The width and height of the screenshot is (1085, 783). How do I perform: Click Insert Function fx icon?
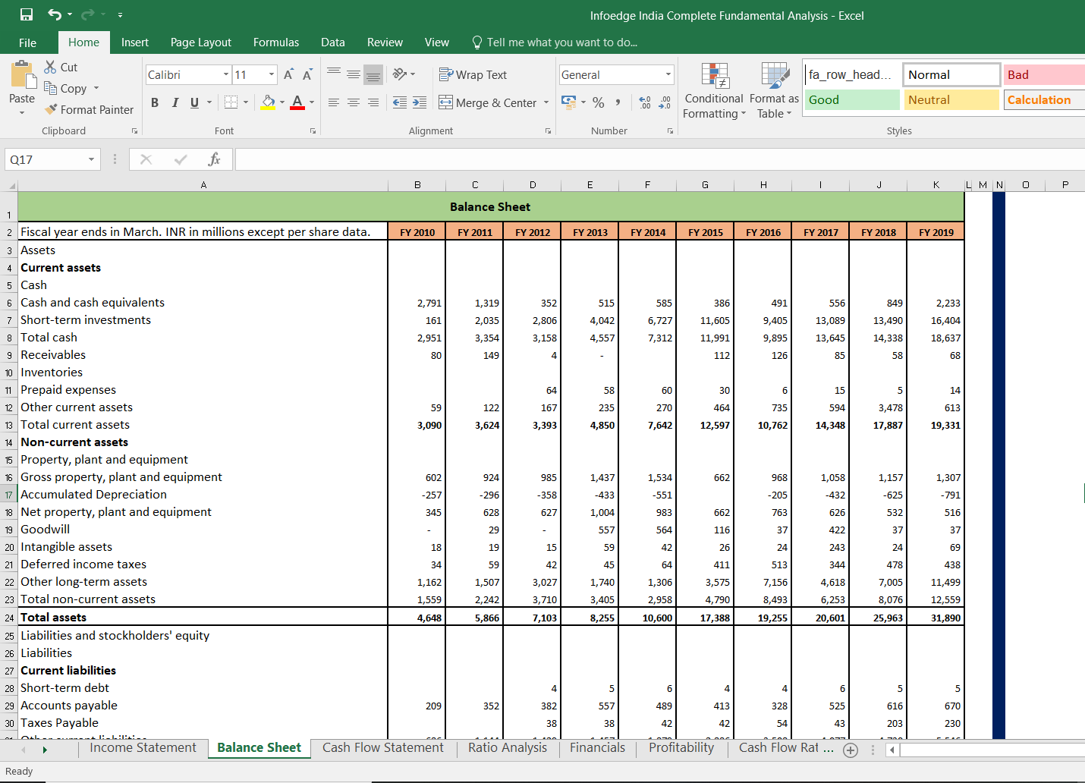click(214, 159)
